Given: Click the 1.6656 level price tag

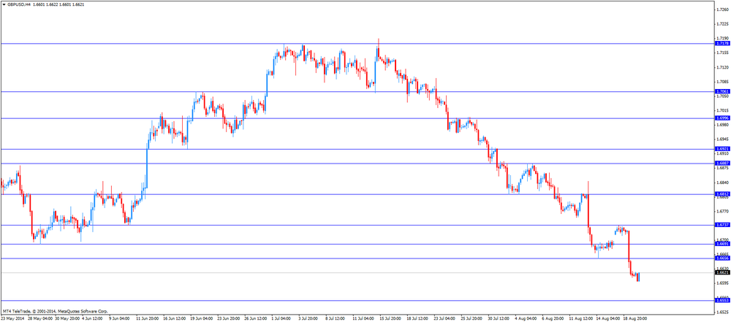Looking at the screenshot, I should pyautogui.click(x=722, y=258).
